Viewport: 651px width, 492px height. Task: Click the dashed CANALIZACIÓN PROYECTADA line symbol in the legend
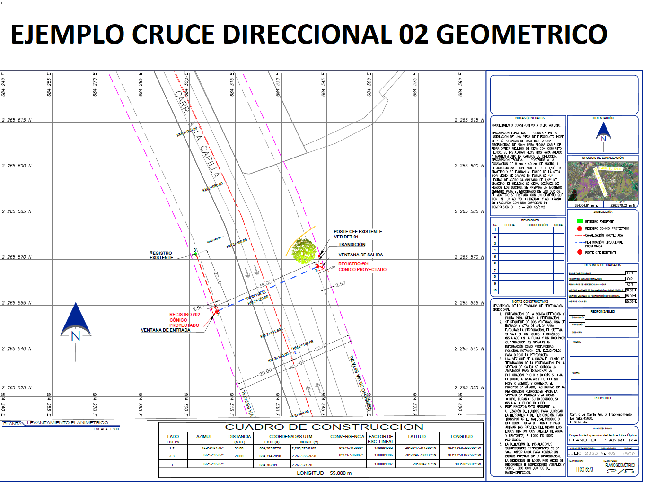coord(580,235)
